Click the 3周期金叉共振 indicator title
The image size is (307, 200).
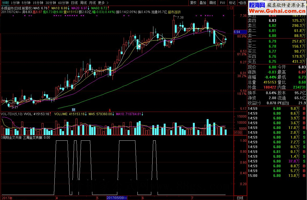pyautogui.click(x=11, y=137)
